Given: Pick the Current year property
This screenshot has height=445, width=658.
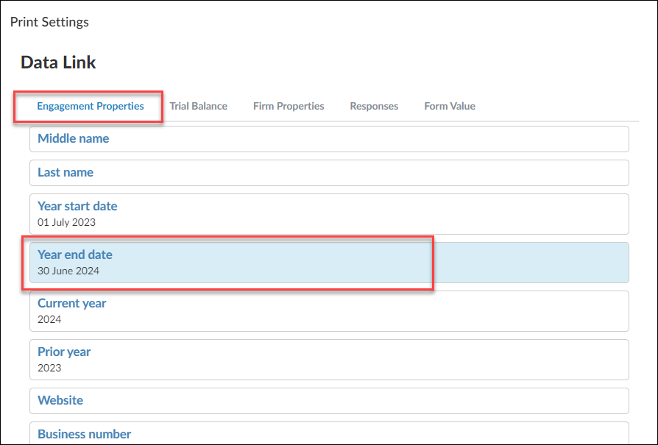Looking at the screenshot, I should [329, 311].
